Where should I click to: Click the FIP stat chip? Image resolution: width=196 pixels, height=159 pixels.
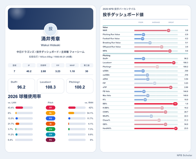coord(58,65)
